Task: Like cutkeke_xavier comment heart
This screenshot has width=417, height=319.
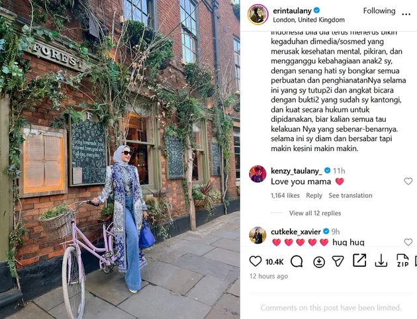Action: coord(408,242)
